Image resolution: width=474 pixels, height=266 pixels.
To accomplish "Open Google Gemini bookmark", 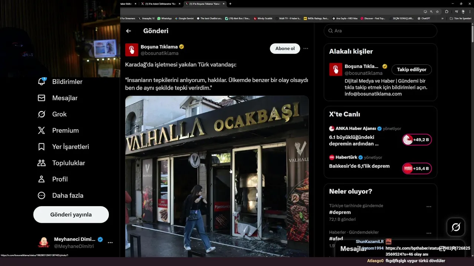I will pyautogui.click(x=184, y=18).
